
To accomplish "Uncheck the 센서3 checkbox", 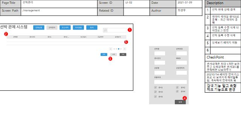I will click(x=156, y=92).
